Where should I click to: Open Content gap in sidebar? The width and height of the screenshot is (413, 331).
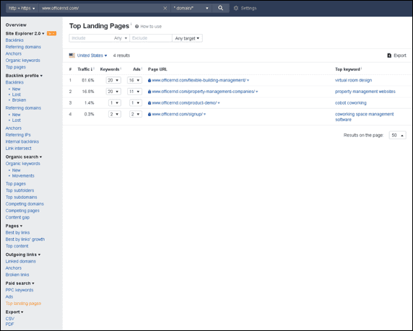tap(17, 217)
